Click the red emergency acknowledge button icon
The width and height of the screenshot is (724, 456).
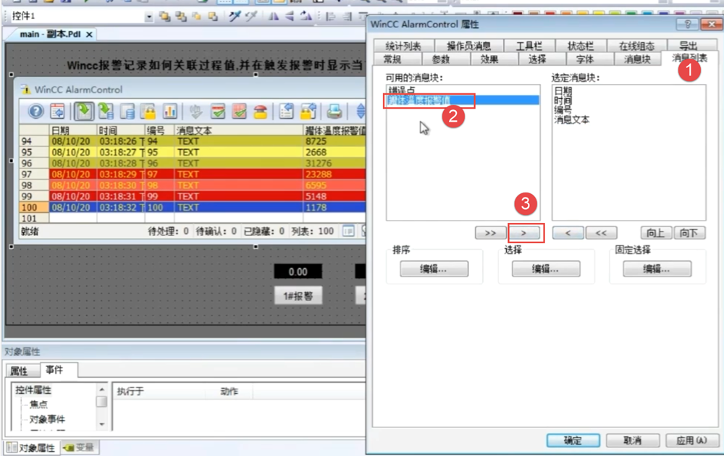(260, 111)
